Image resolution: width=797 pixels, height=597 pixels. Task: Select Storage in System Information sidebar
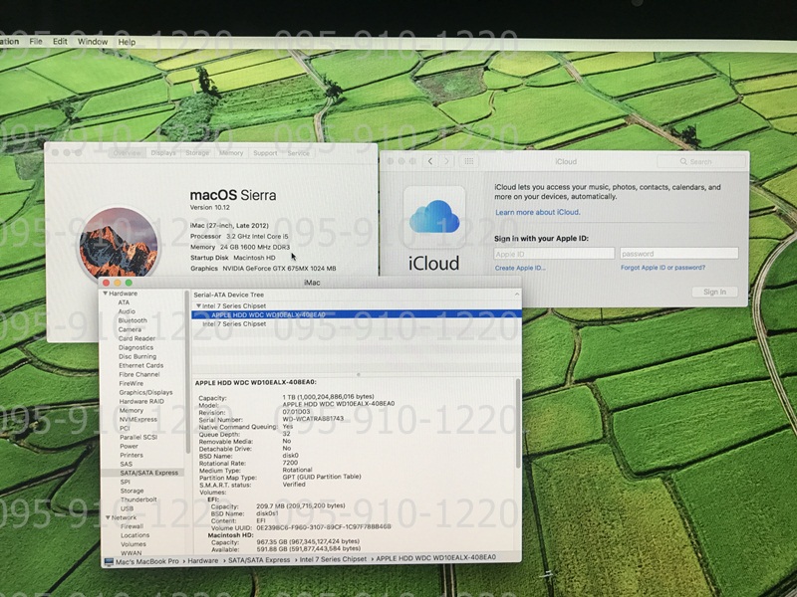(x=133, y=491)
